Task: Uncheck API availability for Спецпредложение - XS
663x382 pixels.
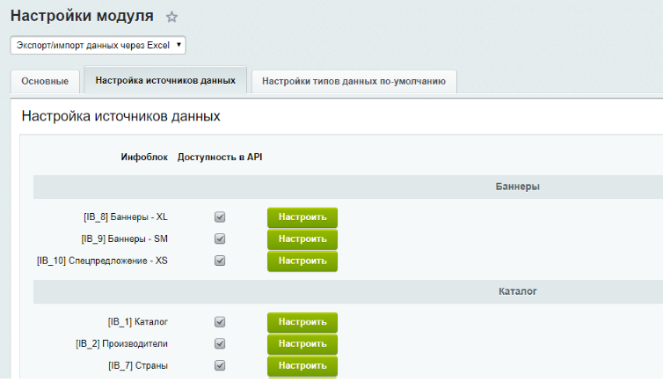Action: [x=221, y=261]
